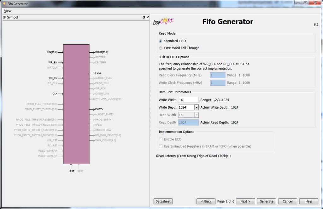This screenshot has width=323, height=209.
Task: Click the Write Clock Frequency field
Action: (x=218, y=82)
